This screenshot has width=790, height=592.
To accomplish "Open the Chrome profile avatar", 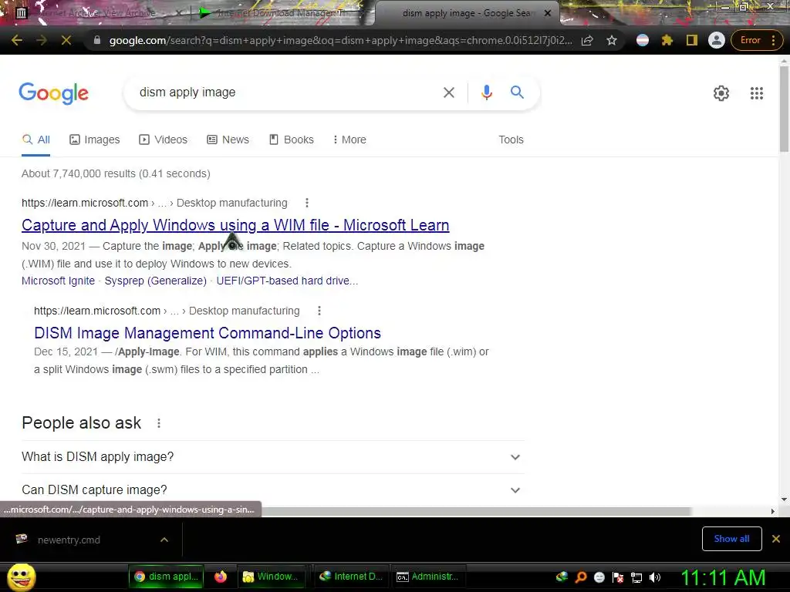I will [x=717, y=40].
